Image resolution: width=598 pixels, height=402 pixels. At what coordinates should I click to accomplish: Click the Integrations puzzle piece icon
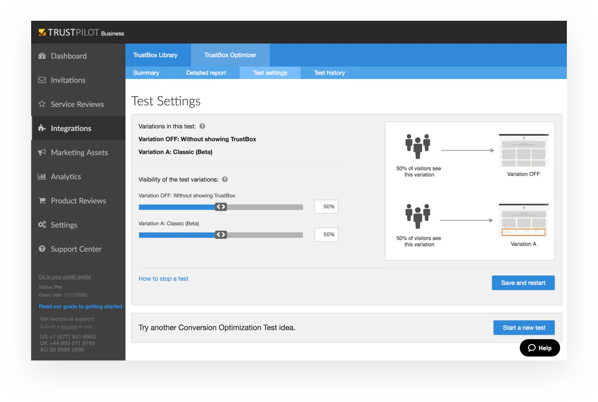coord(42,128)
